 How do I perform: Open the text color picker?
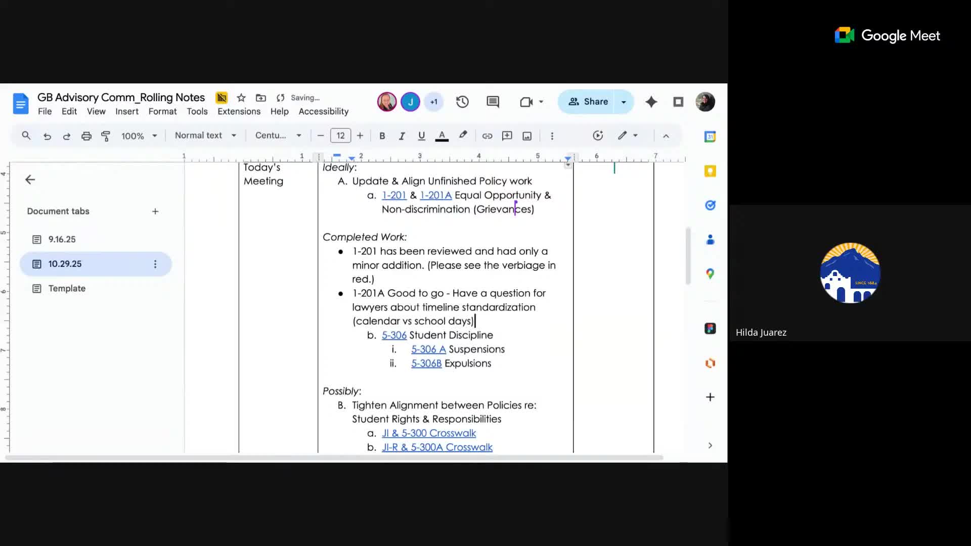442,136
